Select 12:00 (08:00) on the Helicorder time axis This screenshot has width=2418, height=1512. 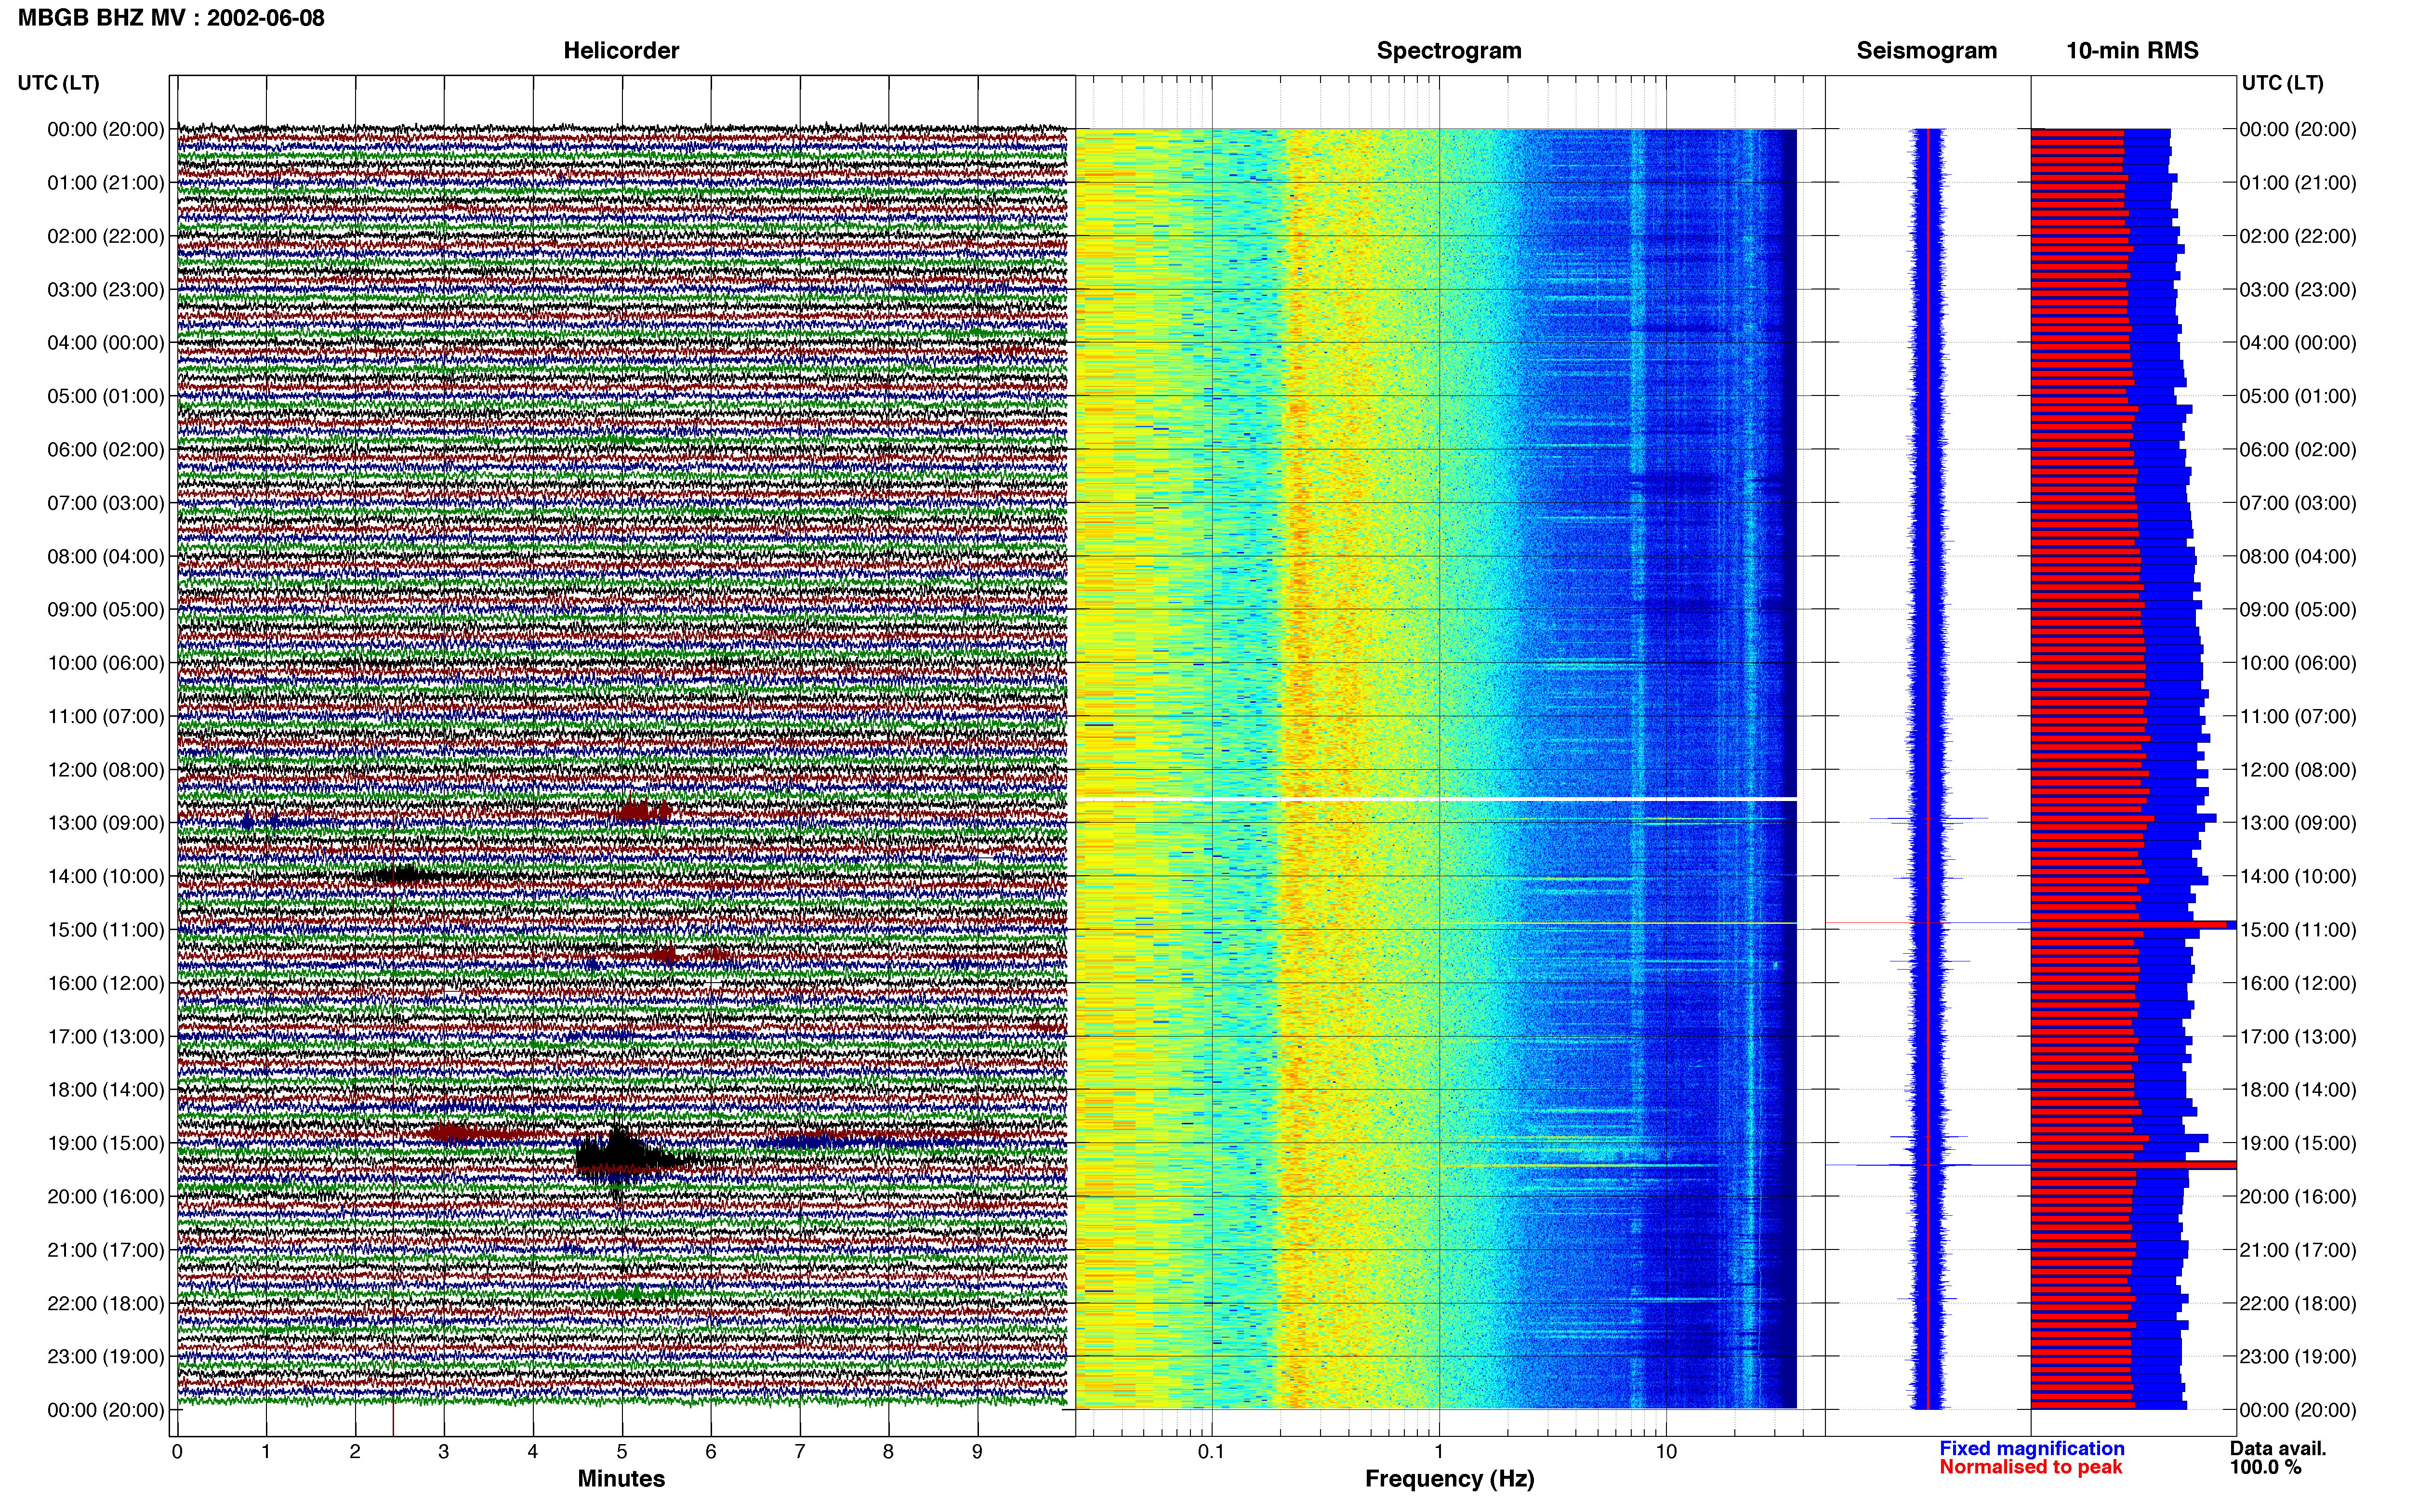[x=106, y=770]
